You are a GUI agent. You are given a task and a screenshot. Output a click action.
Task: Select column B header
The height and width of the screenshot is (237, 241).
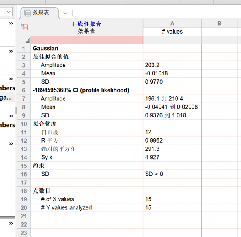coord(219,23)
